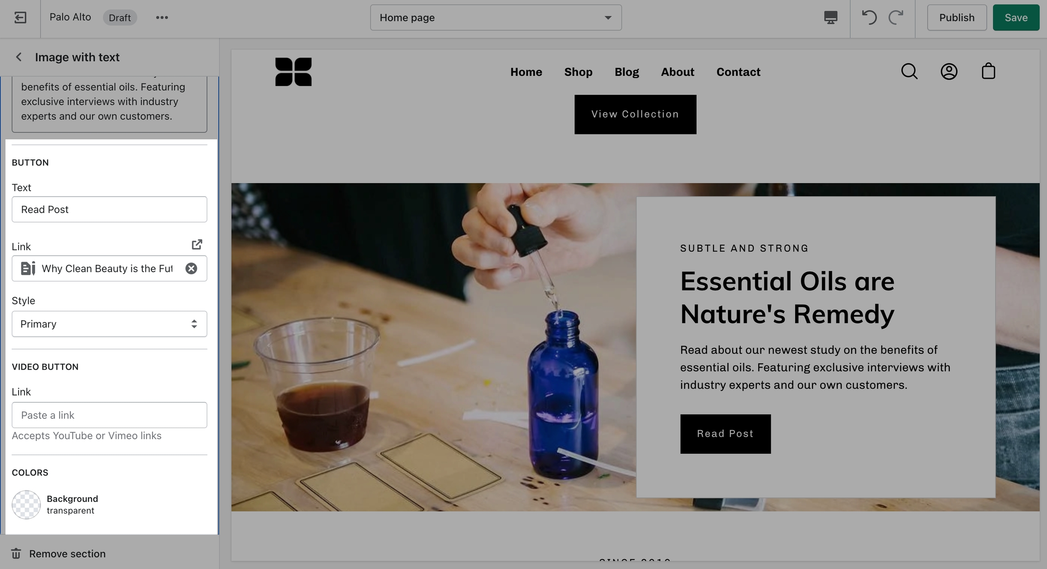The image size is (1047, 569).
Task: Redo the reverted change
Action: pos(896,18)
